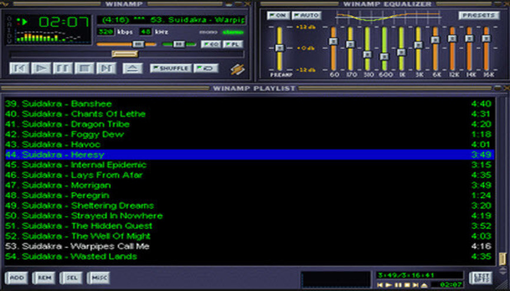The width and height of the screenshot is (510, 291).
Task: Open the playlist MISC menu
Action: point(99,277)
